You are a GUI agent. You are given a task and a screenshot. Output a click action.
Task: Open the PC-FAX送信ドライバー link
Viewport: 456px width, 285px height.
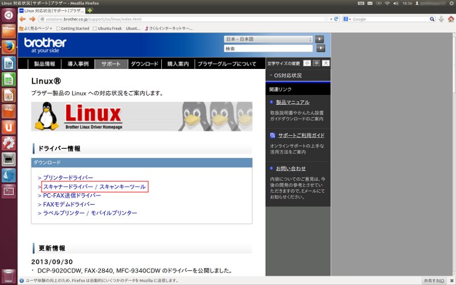72,196
